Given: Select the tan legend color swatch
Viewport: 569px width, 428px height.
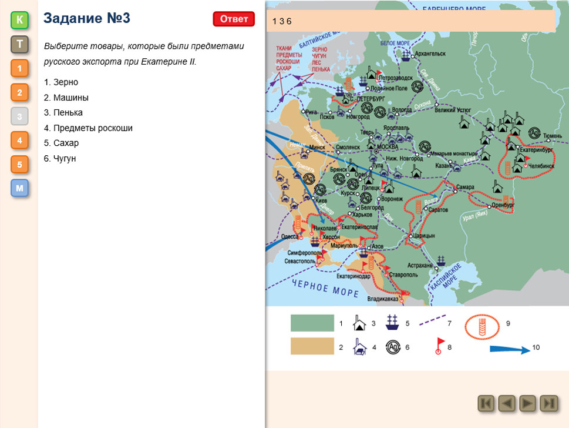Looking at the screenshot, I should pyautogui.click(x=312, y=347).
